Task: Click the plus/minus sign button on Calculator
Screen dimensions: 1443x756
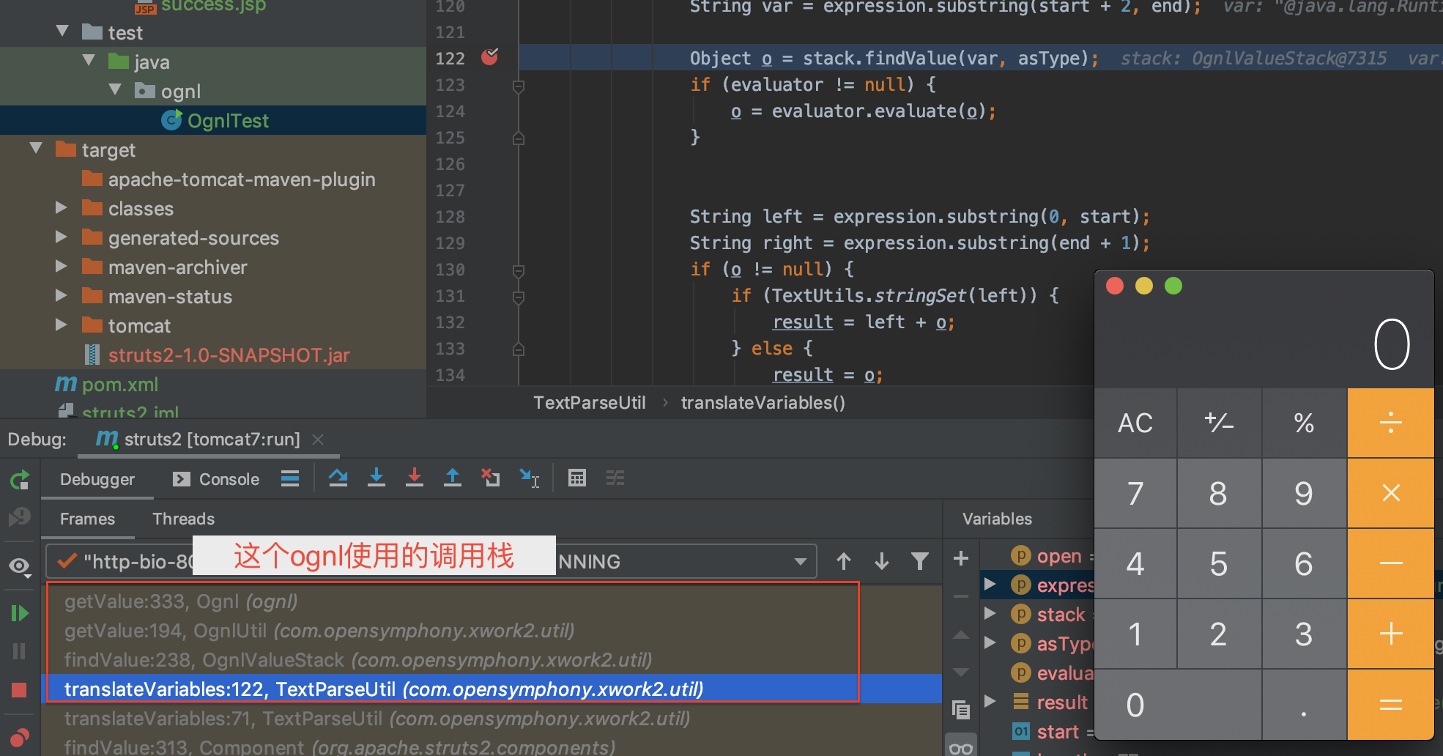Action: pyautogui.click(x=1219, y=423)
